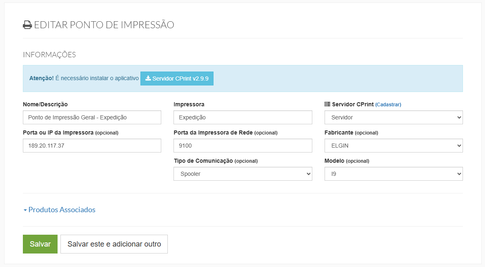Screen dimensions: 485x267
Task: Focus the Nome/Descrição input field
Action: [x=92, y=117]
